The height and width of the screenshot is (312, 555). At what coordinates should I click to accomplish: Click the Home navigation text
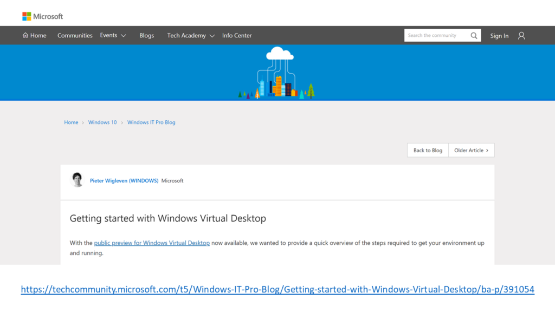38,35
